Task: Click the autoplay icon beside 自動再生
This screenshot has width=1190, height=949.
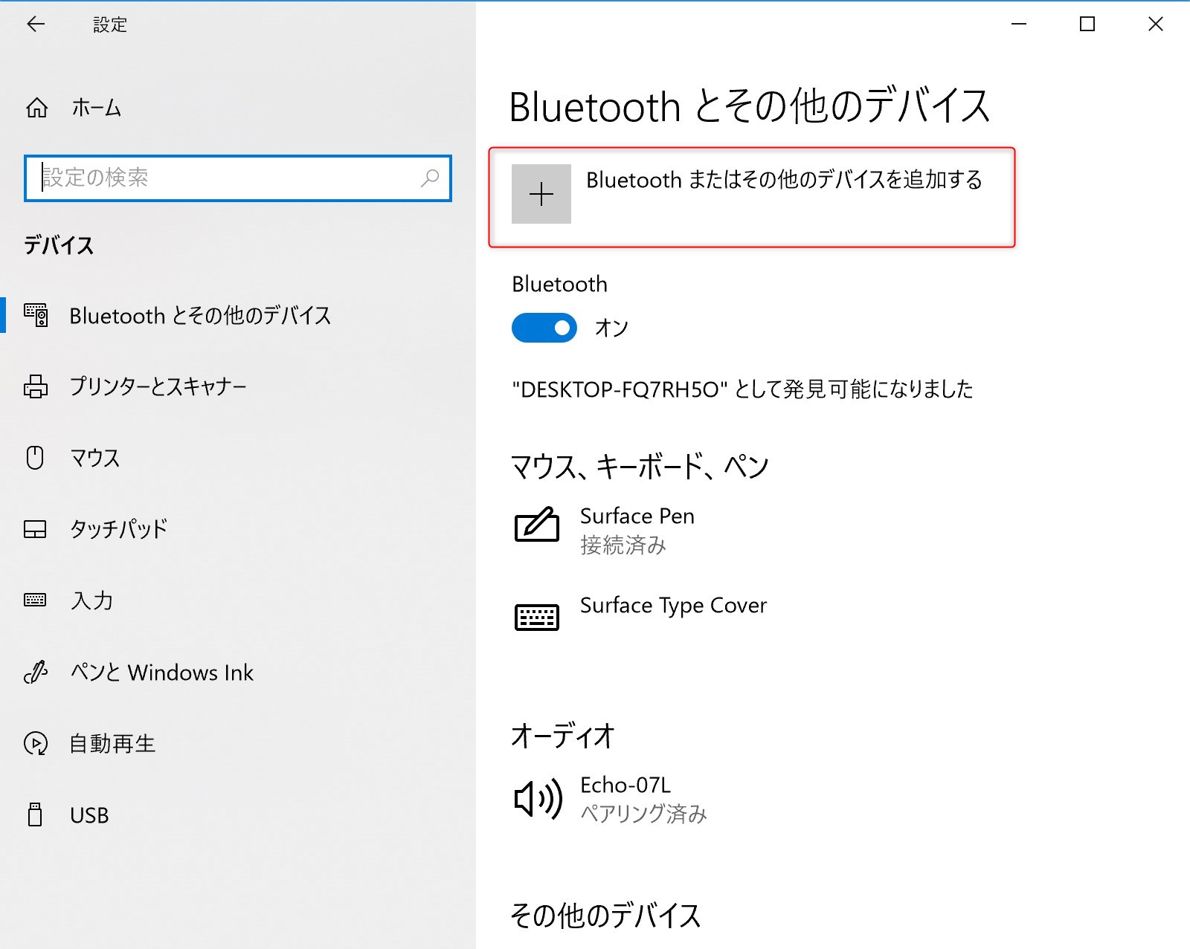Action: coord(36,743)
